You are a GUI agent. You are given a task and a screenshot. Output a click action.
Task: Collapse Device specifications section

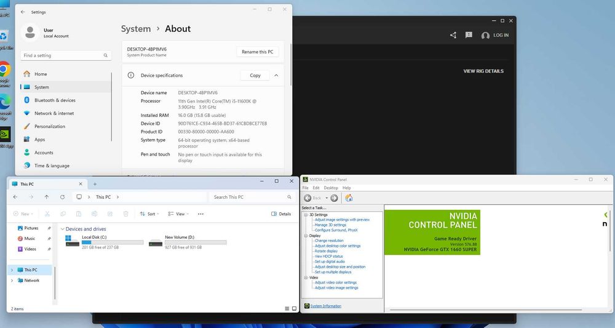(x=276, y=75)
